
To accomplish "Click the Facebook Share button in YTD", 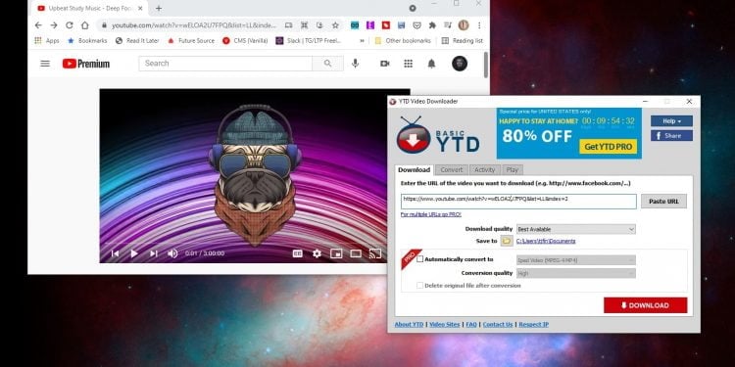I will tap(671, 136).
